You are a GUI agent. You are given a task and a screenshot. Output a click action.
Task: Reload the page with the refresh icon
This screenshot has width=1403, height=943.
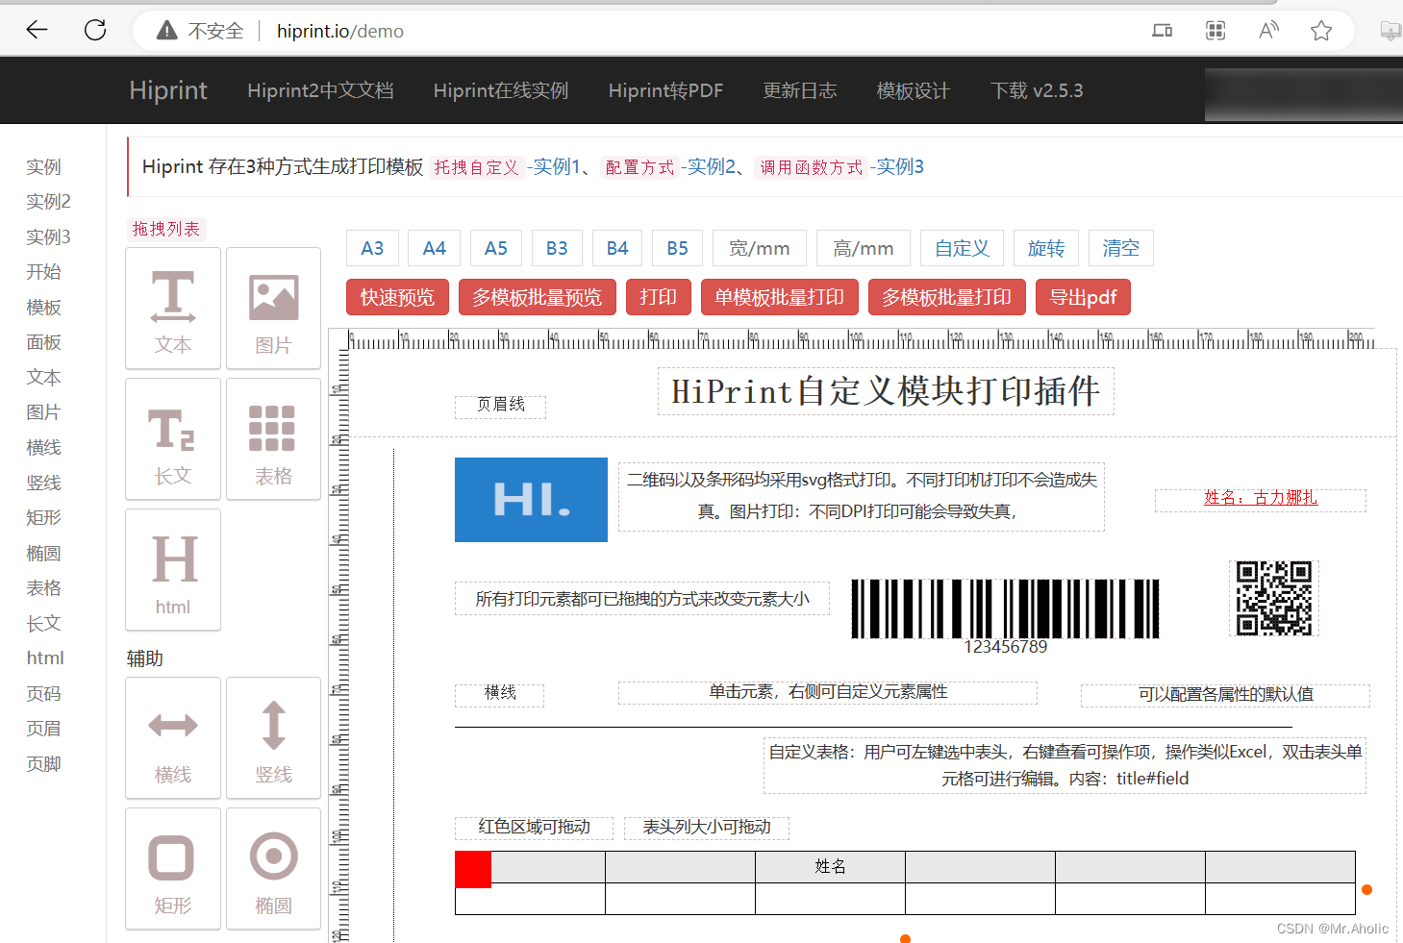(95, 30)
